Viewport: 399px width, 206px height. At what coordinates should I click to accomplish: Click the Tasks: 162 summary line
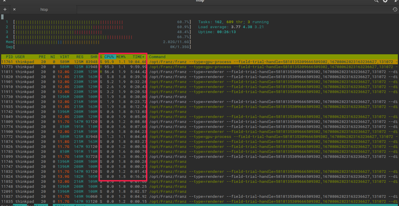(233, 22)
